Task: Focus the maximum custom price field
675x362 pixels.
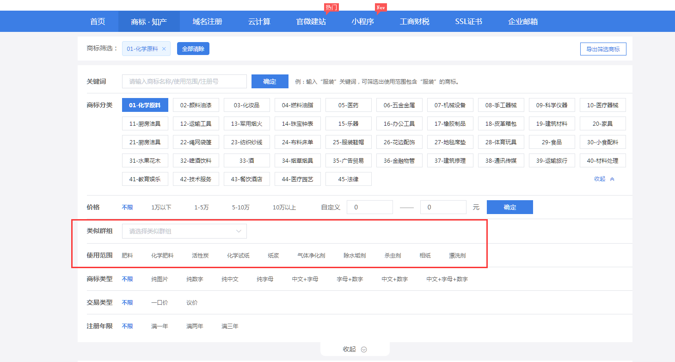Action: coord(443,207)
